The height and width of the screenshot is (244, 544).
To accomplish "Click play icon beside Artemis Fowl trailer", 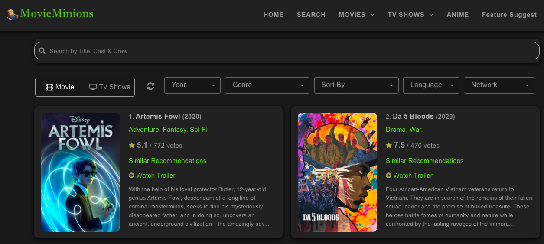I will coord(131,176).
